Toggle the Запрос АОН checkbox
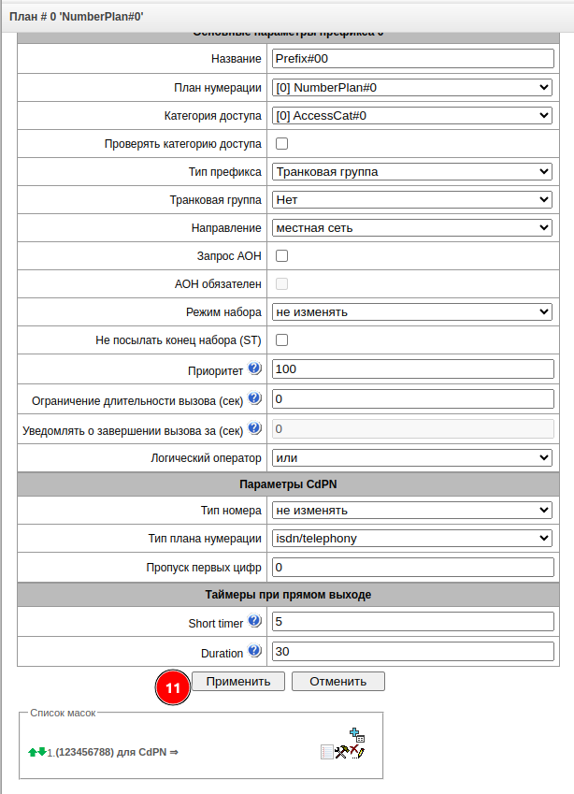 click(281, 255)
